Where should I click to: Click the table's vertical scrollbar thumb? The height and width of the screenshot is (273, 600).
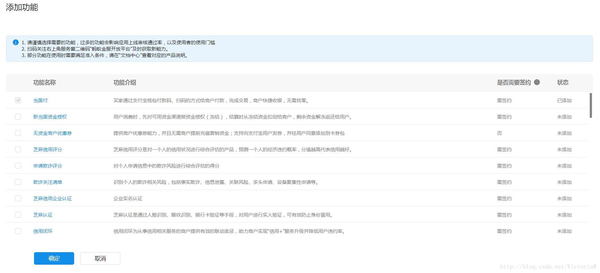(x=591, y=105)
